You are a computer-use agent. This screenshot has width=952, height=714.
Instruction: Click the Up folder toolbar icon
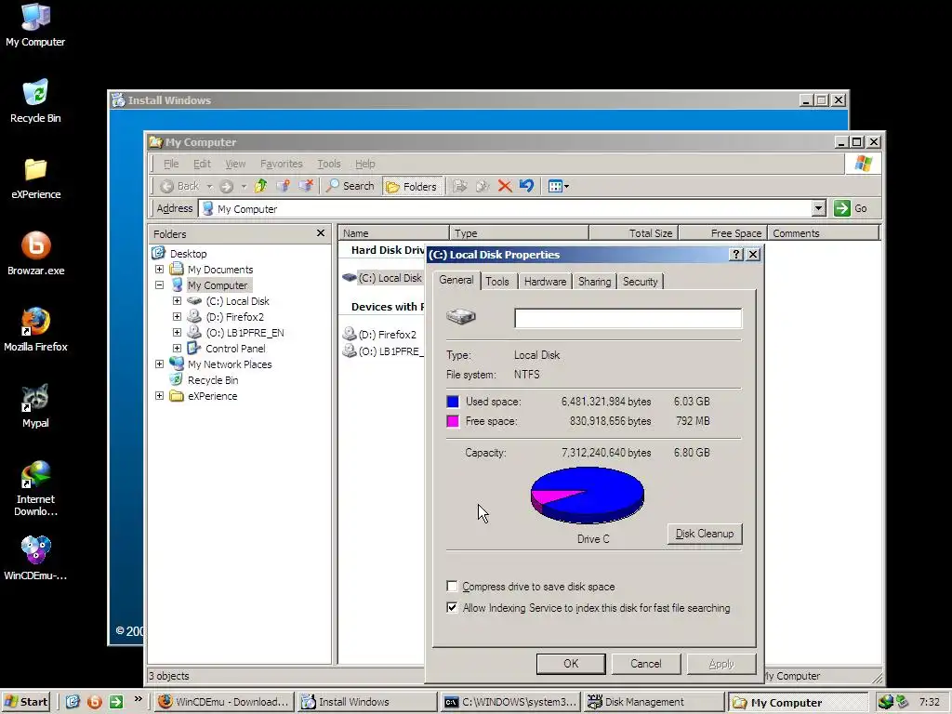261,186
